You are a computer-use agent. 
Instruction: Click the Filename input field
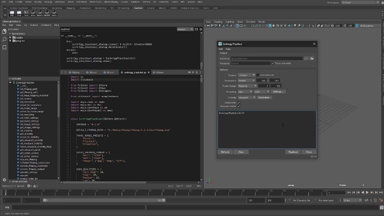pyautogui.click(x=250, y=63)
